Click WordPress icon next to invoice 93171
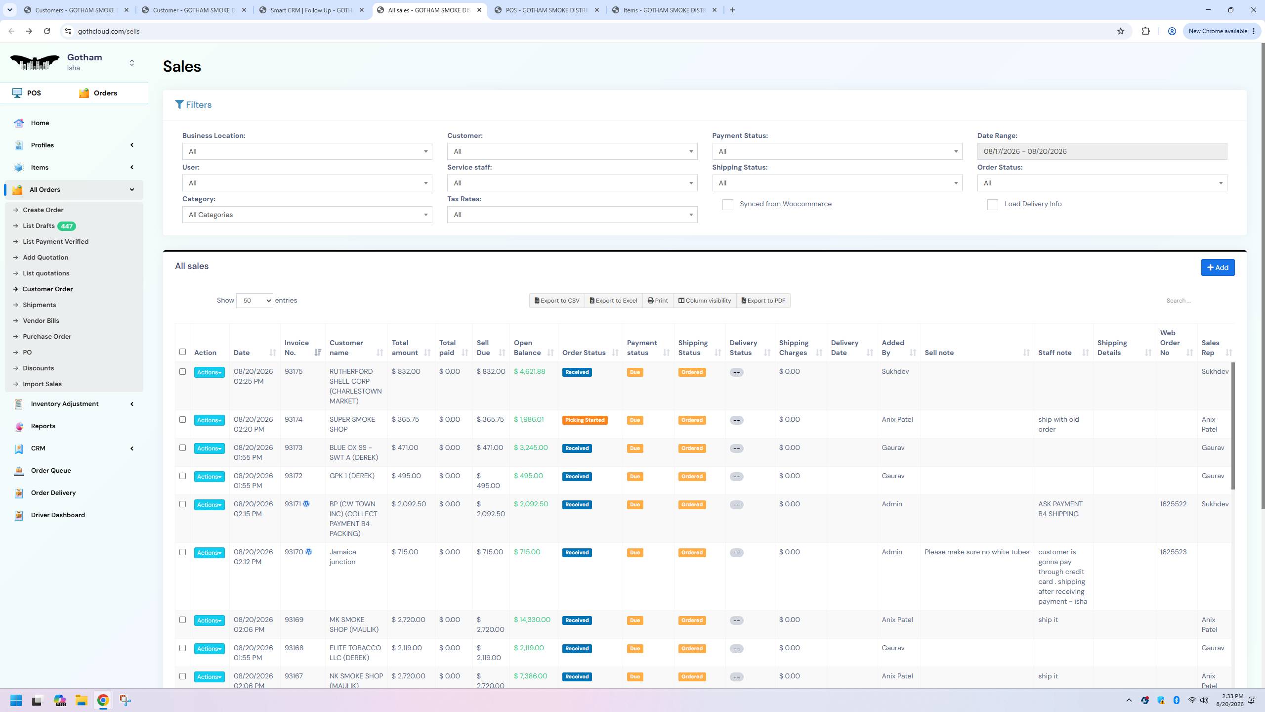 click(306, 504)
